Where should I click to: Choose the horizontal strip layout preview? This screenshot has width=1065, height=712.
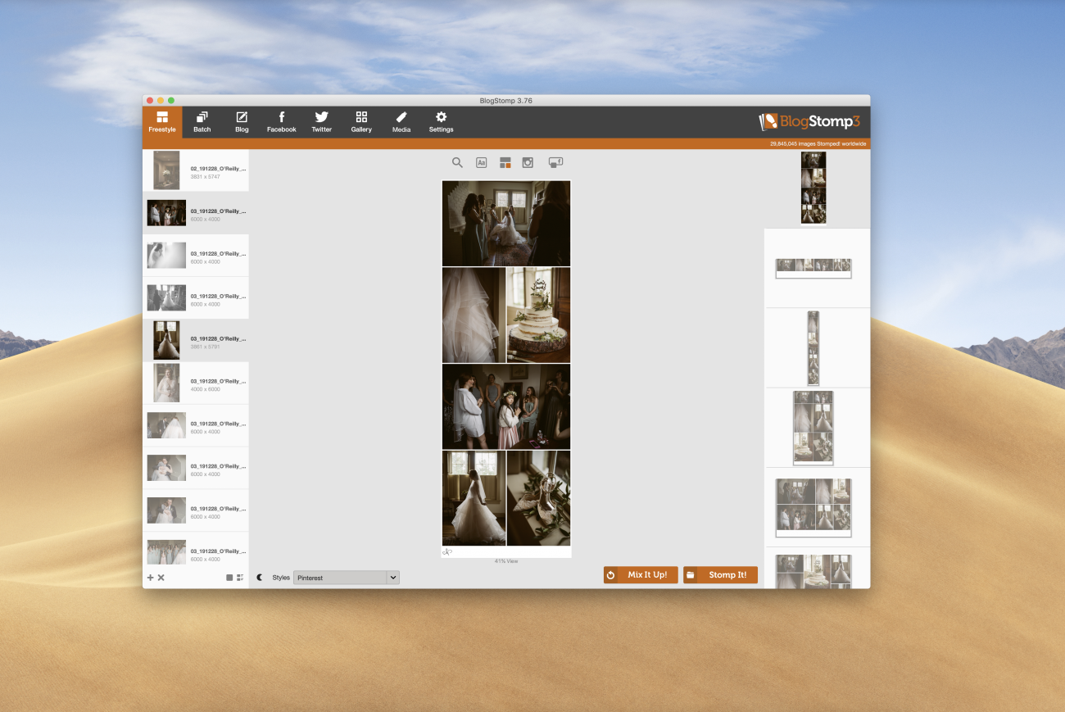813,267
